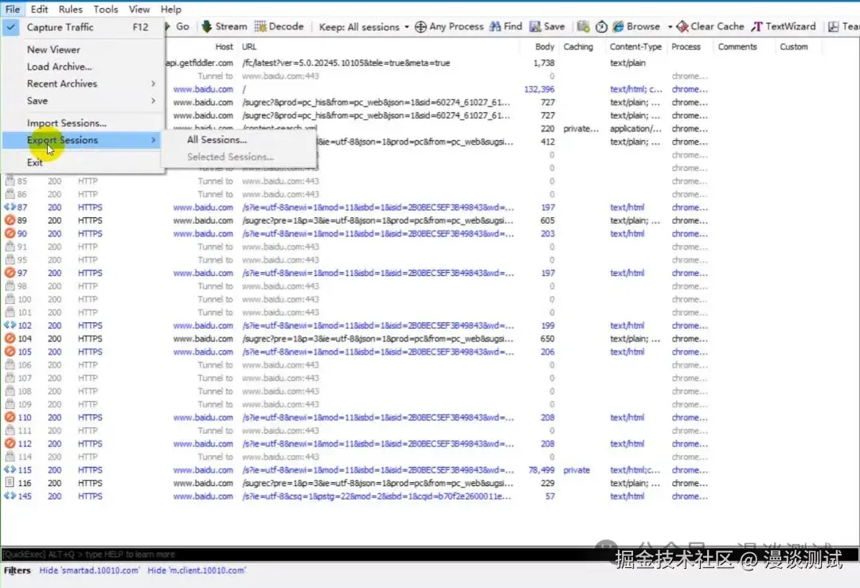Click the lock icon of session 85

[x=10, y=181]
